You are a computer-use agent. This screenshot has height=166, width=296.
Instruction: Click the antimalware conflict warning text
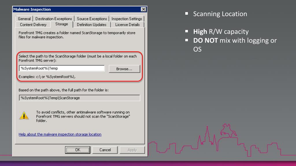click(x=83, y=116)
